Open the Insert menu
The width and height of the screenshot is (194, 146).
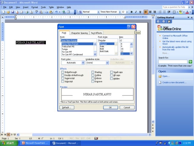coord(26,7)
